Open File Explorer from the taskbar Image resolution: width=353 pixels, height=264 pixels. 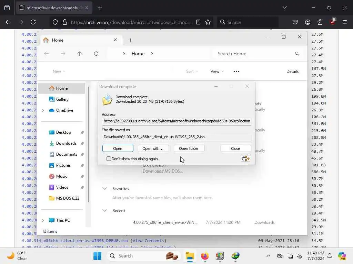[x=190, y=256]
